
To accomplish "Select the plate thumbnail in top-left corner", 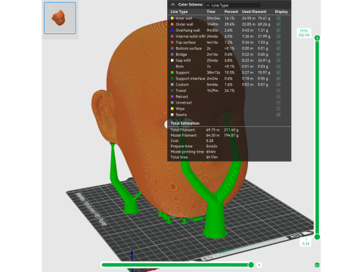I will 60,18.
